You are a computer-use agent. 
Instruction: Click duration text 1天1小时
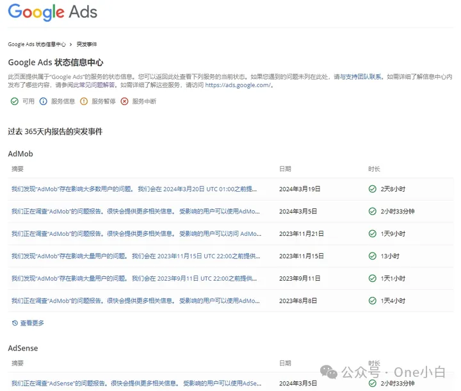click(x=392, y=279)
